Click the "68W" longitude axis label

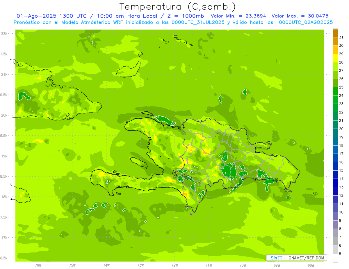pos(311,265)
